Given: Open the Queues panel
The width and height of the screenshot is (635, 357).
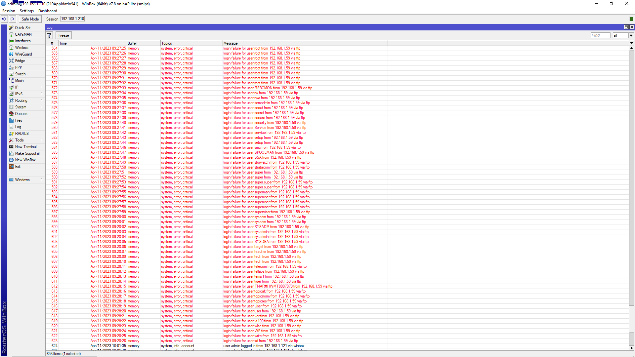Looking at the screenshot, I should click(21, 113).
